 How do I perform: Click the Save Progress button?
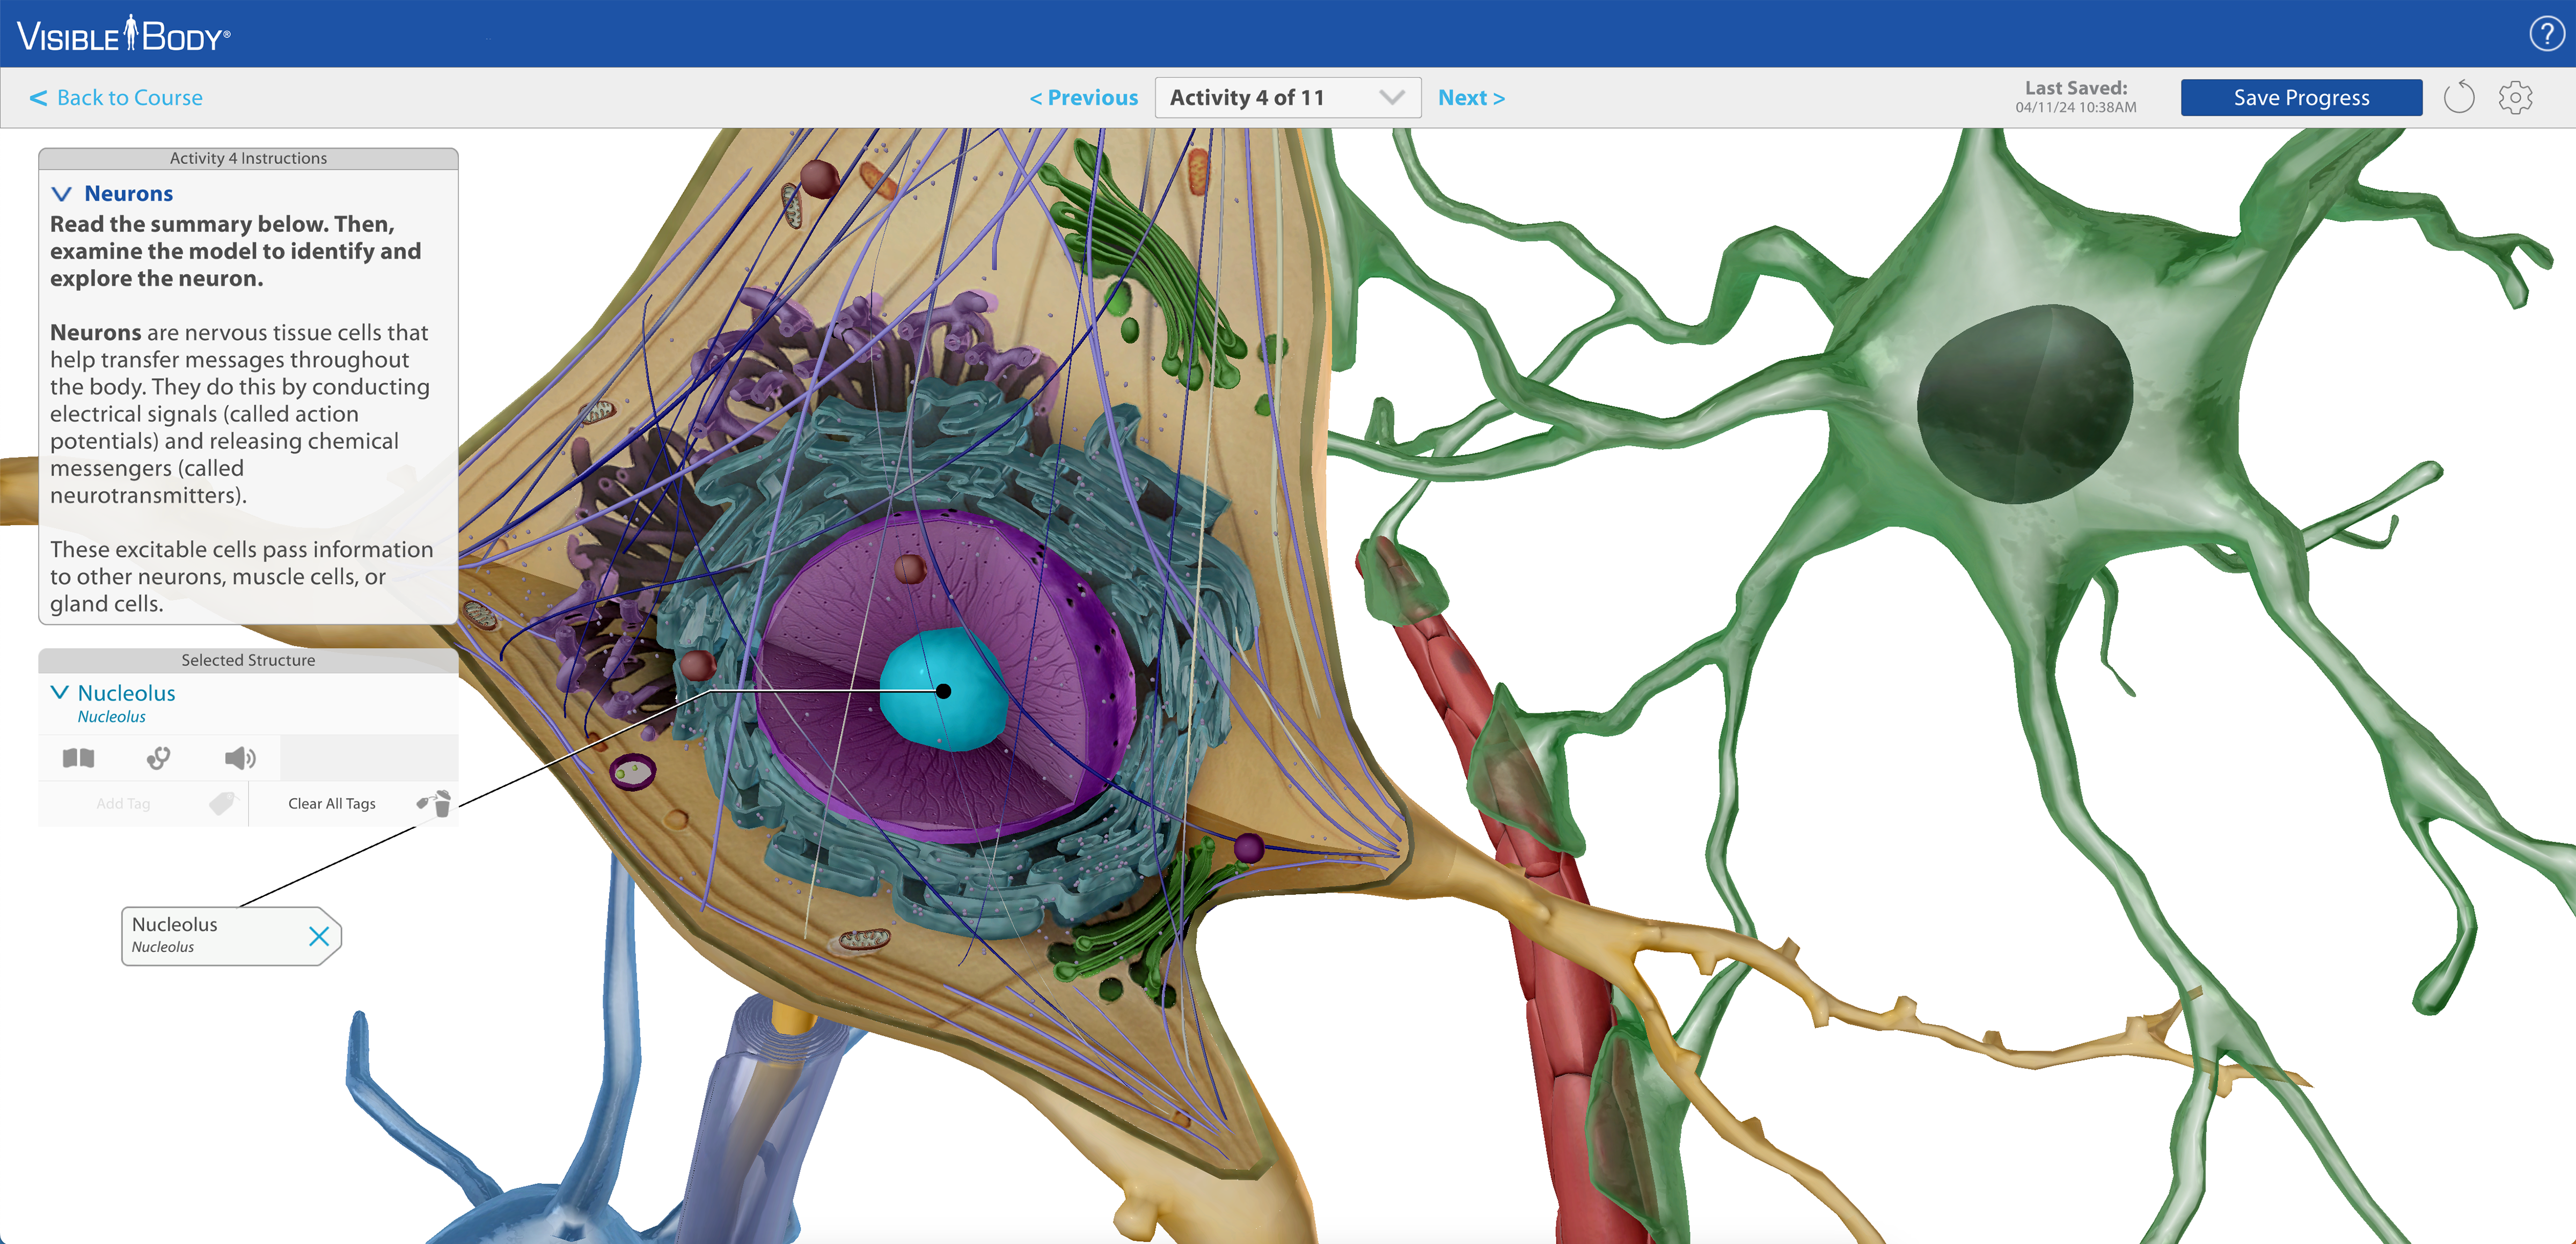tap(2301, 98)
